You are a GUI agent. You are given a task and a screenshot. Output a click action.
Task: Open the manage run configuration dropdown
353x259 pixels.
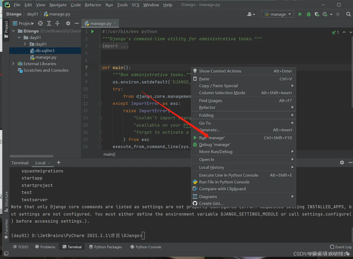coord(278,14)
